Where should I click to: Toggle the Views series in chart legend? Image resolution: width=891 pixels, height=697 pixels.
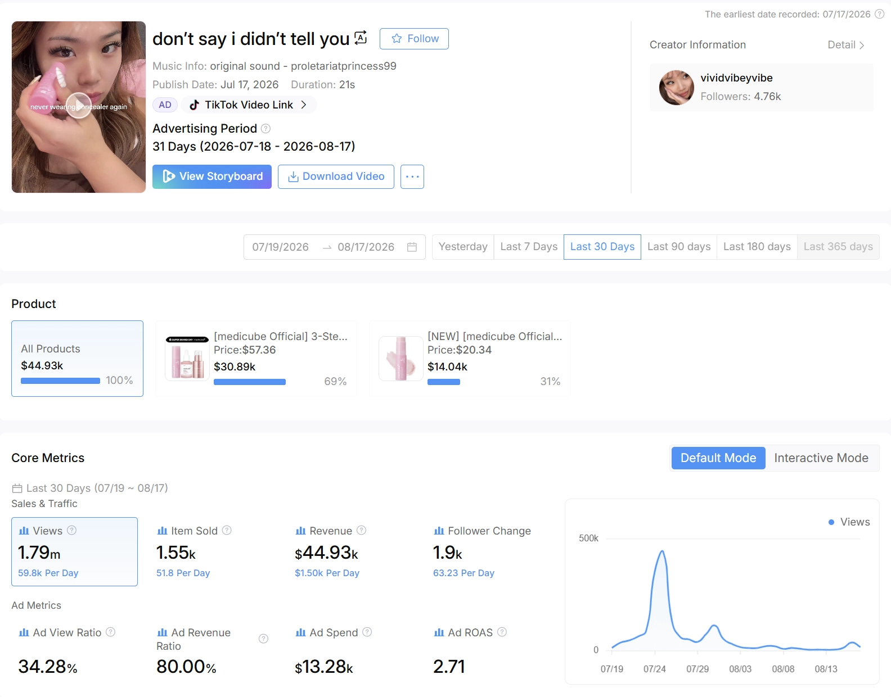(x=849, y=522)
